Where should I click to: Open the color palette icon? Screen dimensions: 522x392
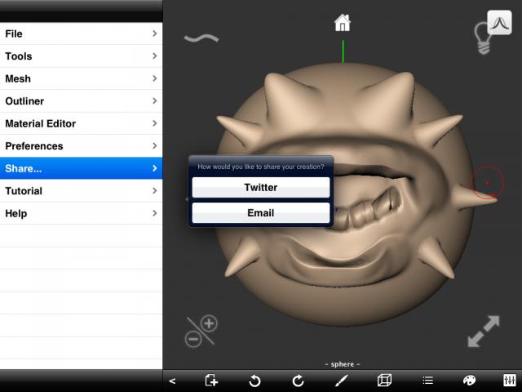[x=469, y=381]
